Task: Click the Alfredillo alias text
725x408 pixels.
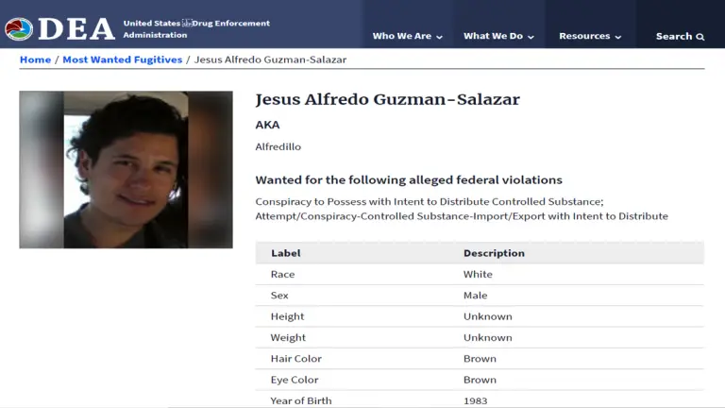Action: (x=278, y=146)
